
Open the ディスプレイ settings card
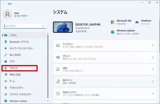[105, 45]
